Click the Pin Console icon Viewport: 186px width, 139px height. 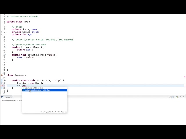coord(169,97)
